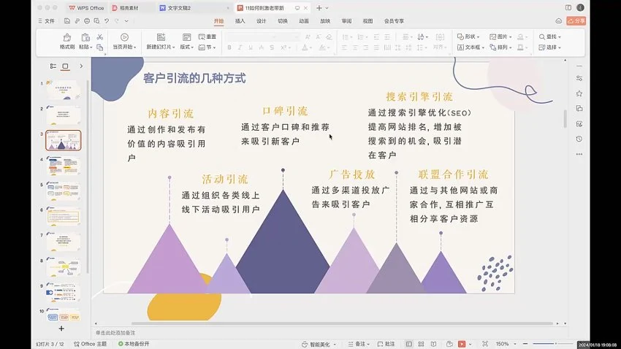This screenshot has height=349, width=621.
Task: Open the more options dots in right sidebar
Action: pyautogui.click(x=579, y=154)
